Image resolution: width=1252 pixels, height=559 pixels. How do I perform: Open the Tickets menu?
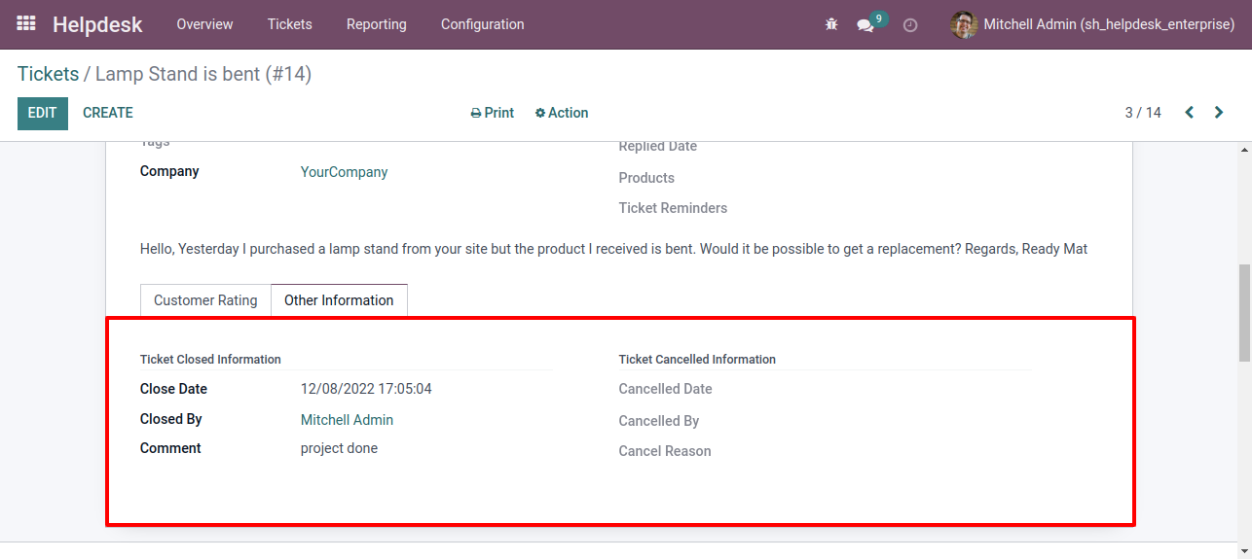tap(290, 24)
